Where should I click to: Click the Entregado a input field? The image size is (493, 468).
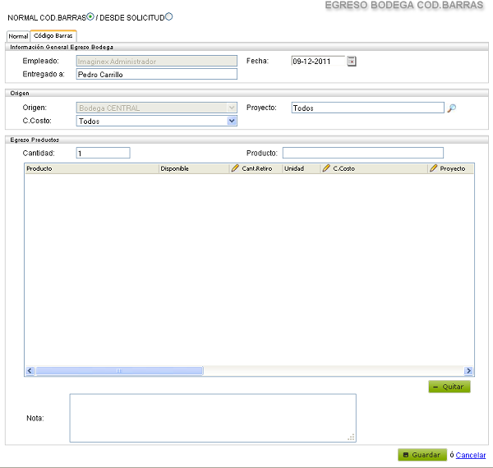click(x=157, y=74)
